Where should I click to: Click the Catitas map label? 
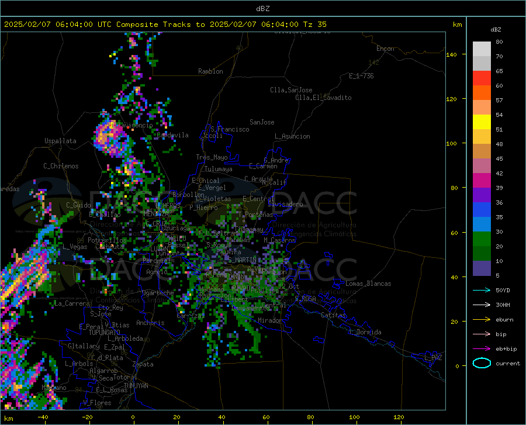pyautogui.click(x=333, y=315)
